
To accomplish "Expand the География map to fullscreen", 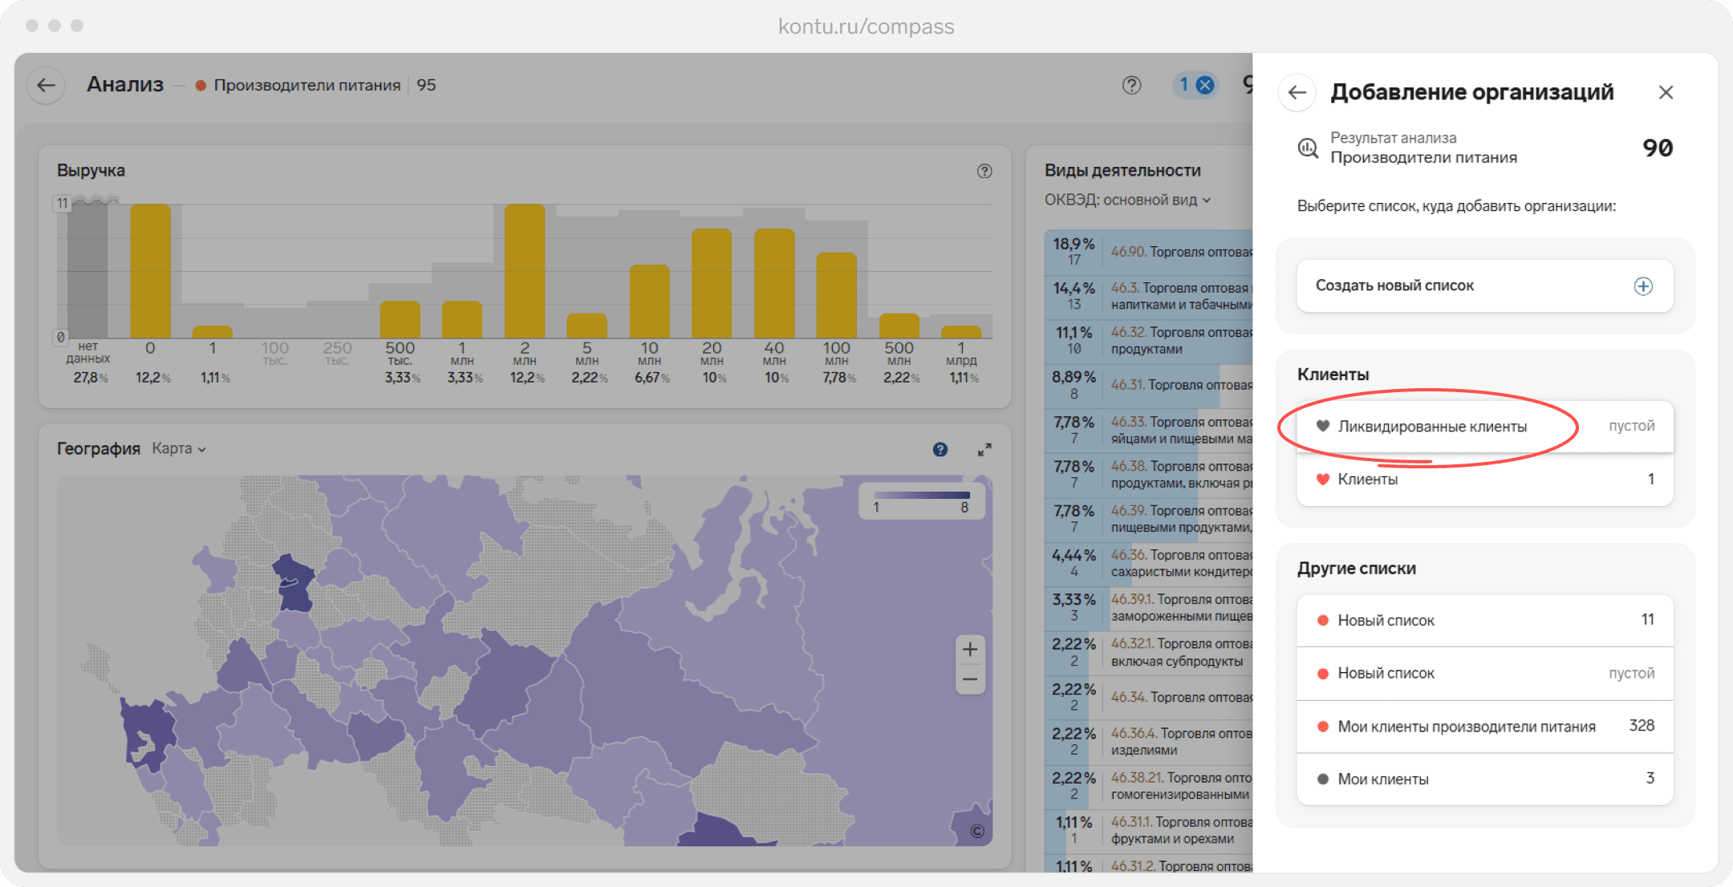I will pyautogui.click(x=984, y=450).
